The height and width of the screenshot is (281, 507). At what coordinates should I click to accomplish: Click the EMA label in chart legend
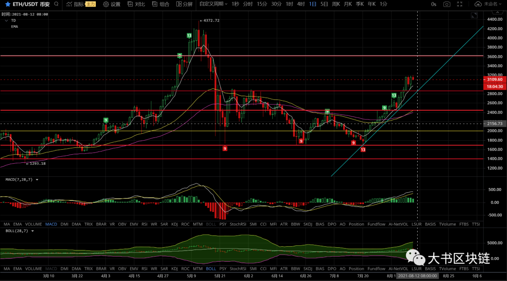click(x=15, y=26)
